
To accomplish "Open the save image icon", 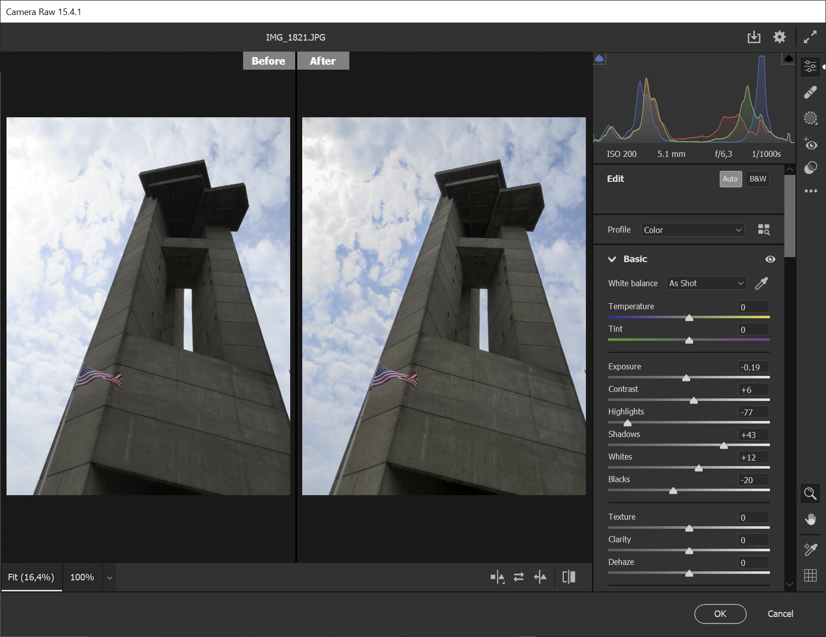I will tap(754, 37).
